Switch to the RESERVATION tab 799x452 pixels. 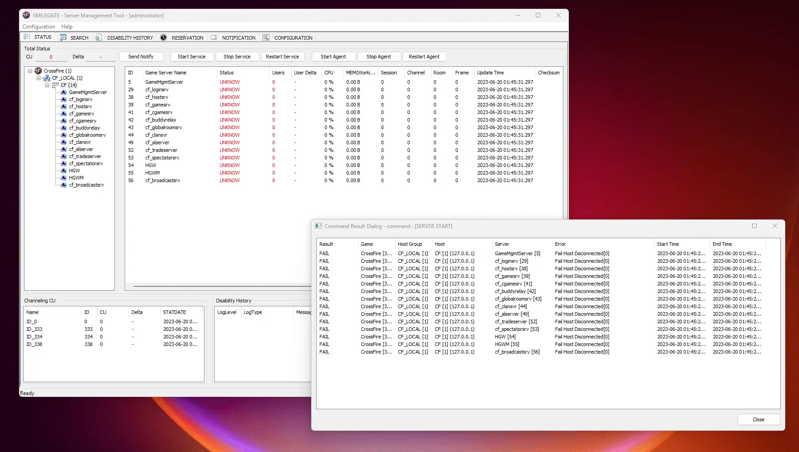(x=182, y=38)
